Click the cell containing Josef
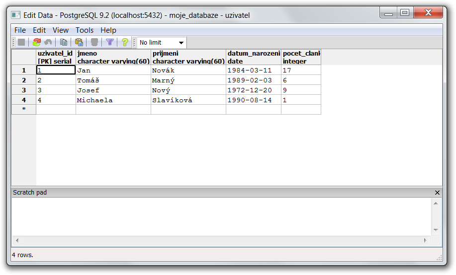The width and height of the screenshot is (456, 275). click(113, 90)
